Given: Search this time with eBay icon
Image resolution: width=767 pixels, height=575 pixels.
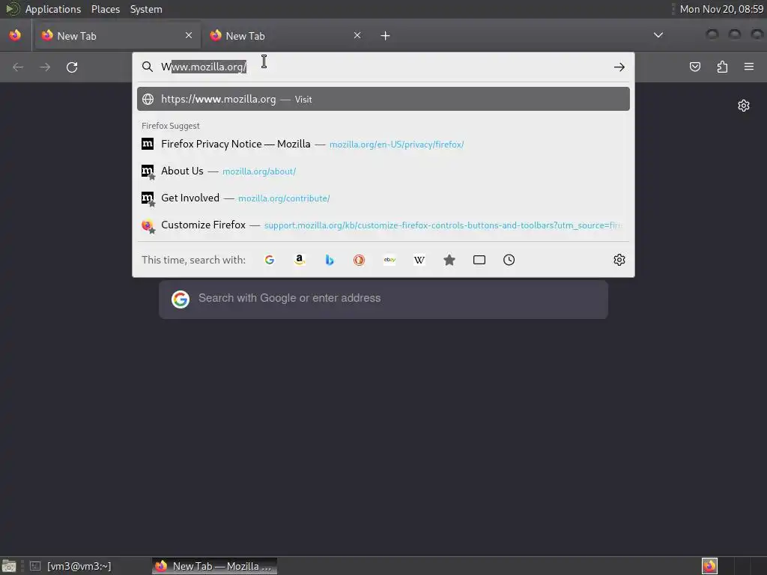Looking at the screenshot, I should 389,260.
